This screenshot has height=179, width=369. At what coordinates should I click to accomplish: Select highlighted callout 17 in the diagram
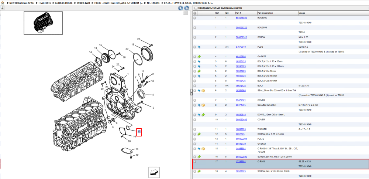point(139,132)
